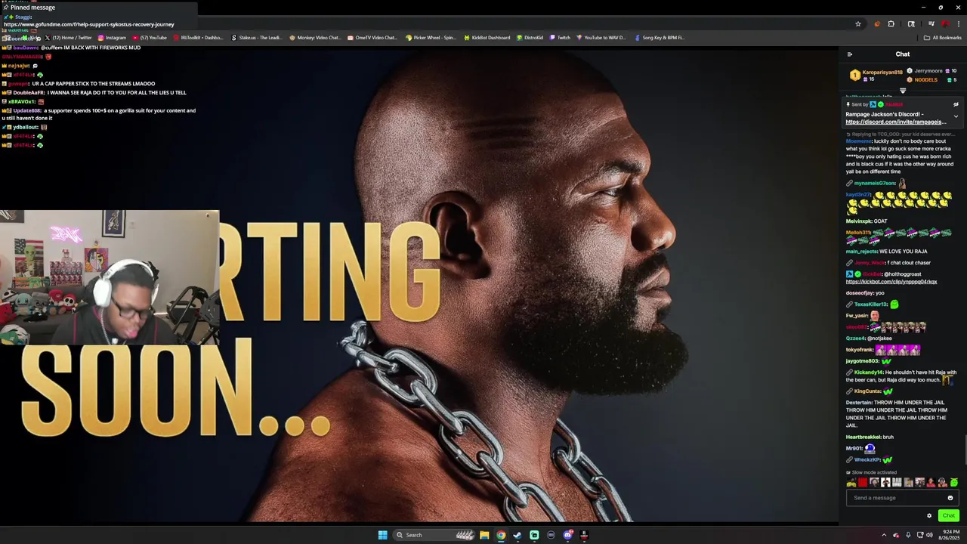Expand the gift leaderboard arrow below NOODELS
Screen dimensions: 967x544
pyautogui.click(x=903, y=91)
